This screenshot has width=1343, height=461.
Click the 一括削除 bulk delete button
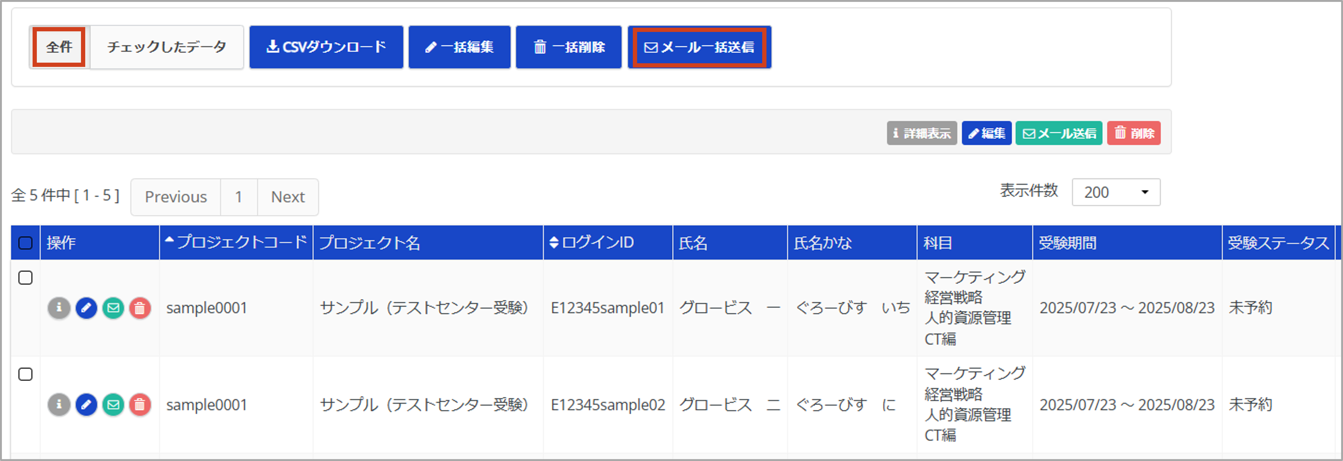coord(568,47)
